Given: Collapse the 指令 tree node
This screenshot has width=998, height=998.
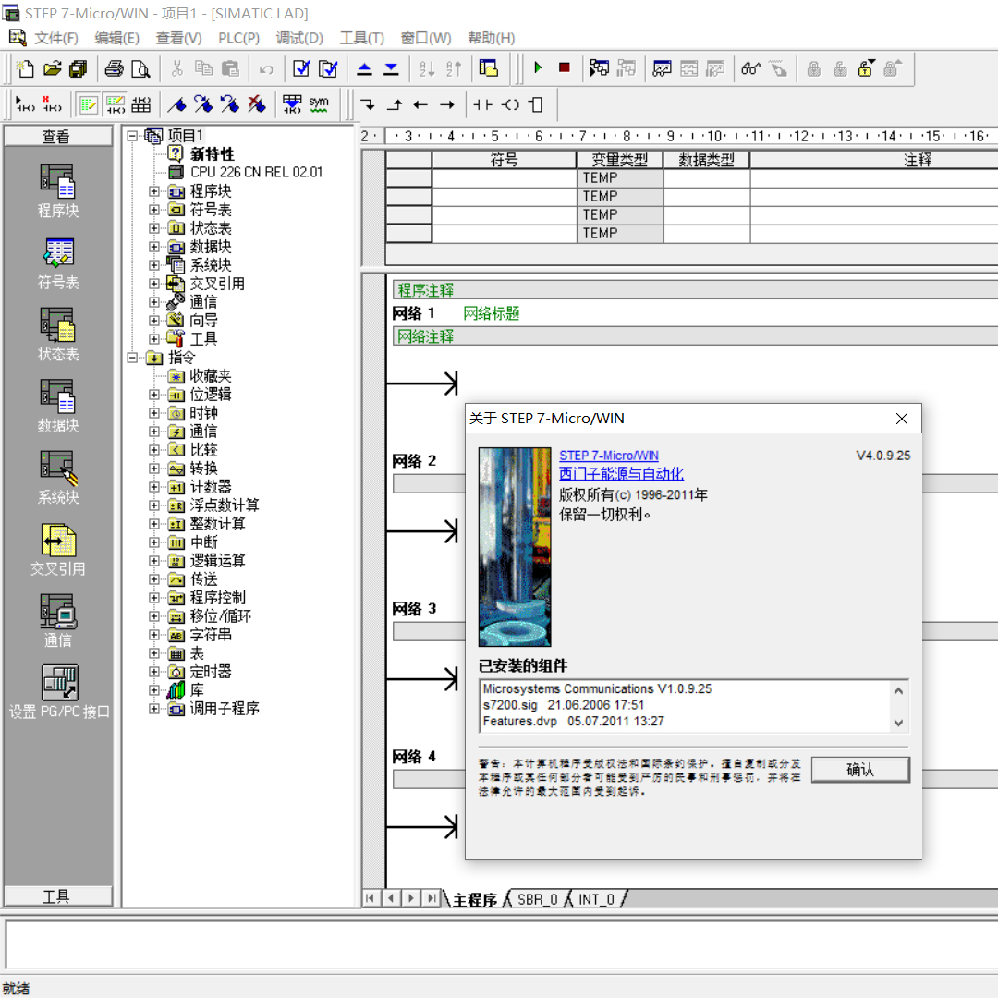Looking at the screenshot, I should (132, 358).
